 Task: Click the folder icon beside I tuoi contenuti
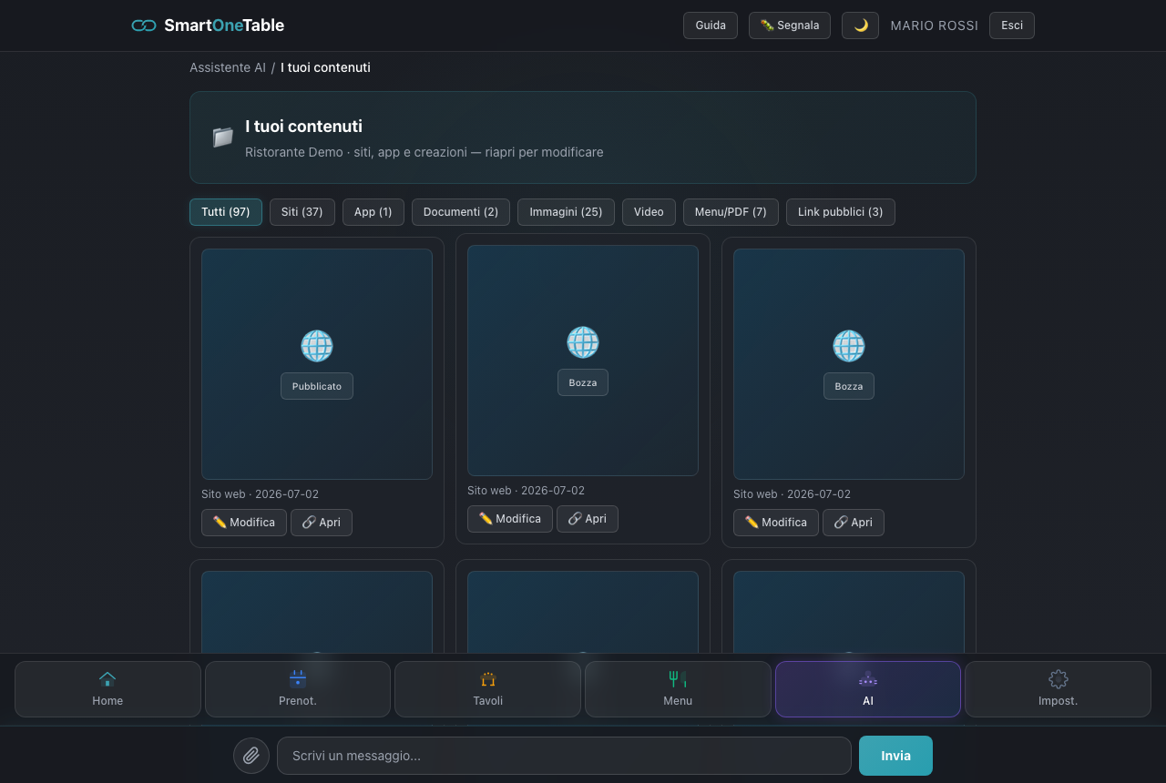pos(223,137)
